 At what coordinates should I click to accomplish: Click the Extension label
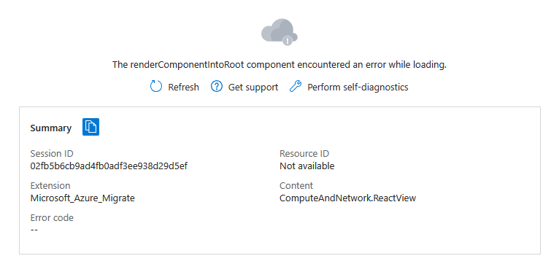pyautogui.click(x=50, y=186)
